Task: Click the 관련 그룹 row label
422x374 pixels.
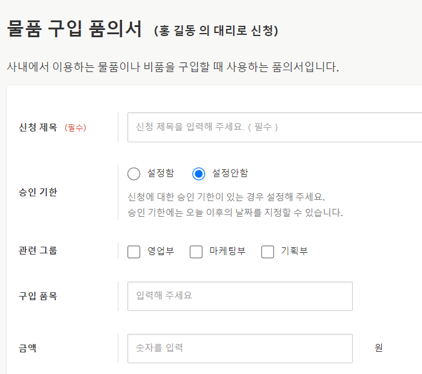Action: [38, 252]
